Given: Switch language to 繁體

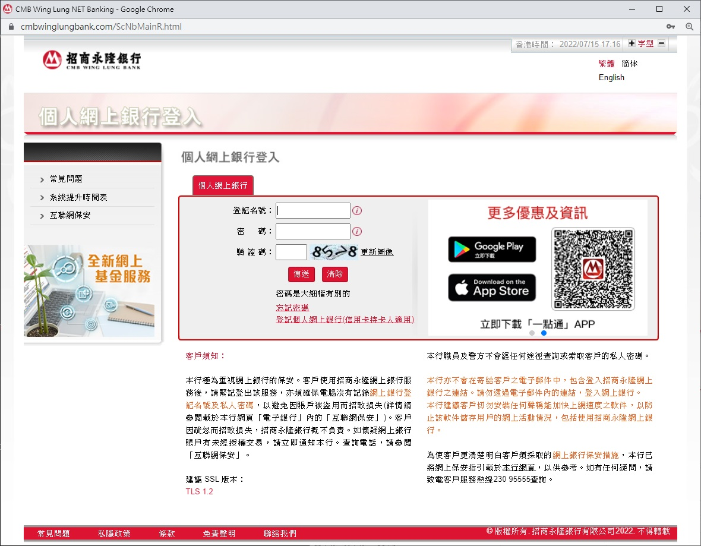Looking at the screenshot, I should [x=606, y=64].
